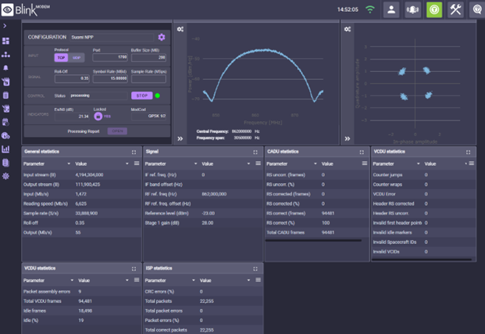The height and width of the screenshot is (334, 485).
Task: Open the dashboard grid icon in sidebar
Action: click(5, 41)
